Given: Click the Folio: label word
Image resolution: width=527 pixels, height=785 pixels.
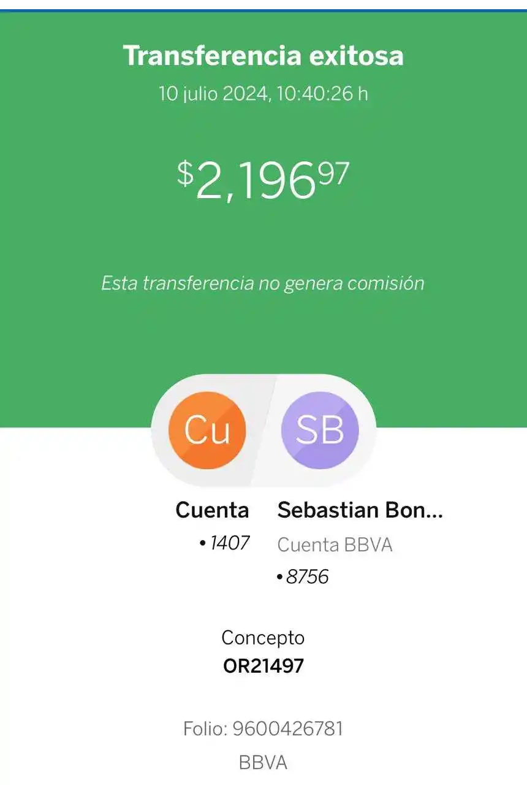Looking at the screenshot, I should (205, 729).
